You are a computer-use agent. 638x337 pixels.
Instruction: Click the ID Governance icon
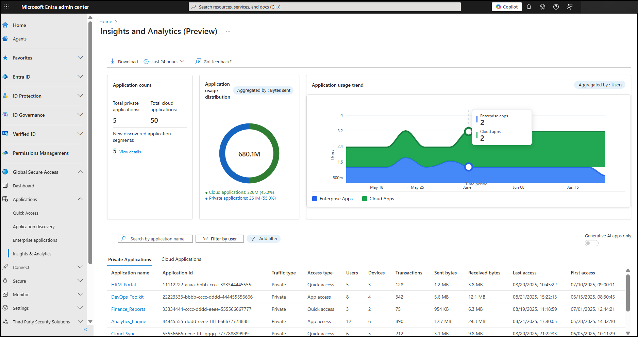pyautogui.click(x=5, y=115)
